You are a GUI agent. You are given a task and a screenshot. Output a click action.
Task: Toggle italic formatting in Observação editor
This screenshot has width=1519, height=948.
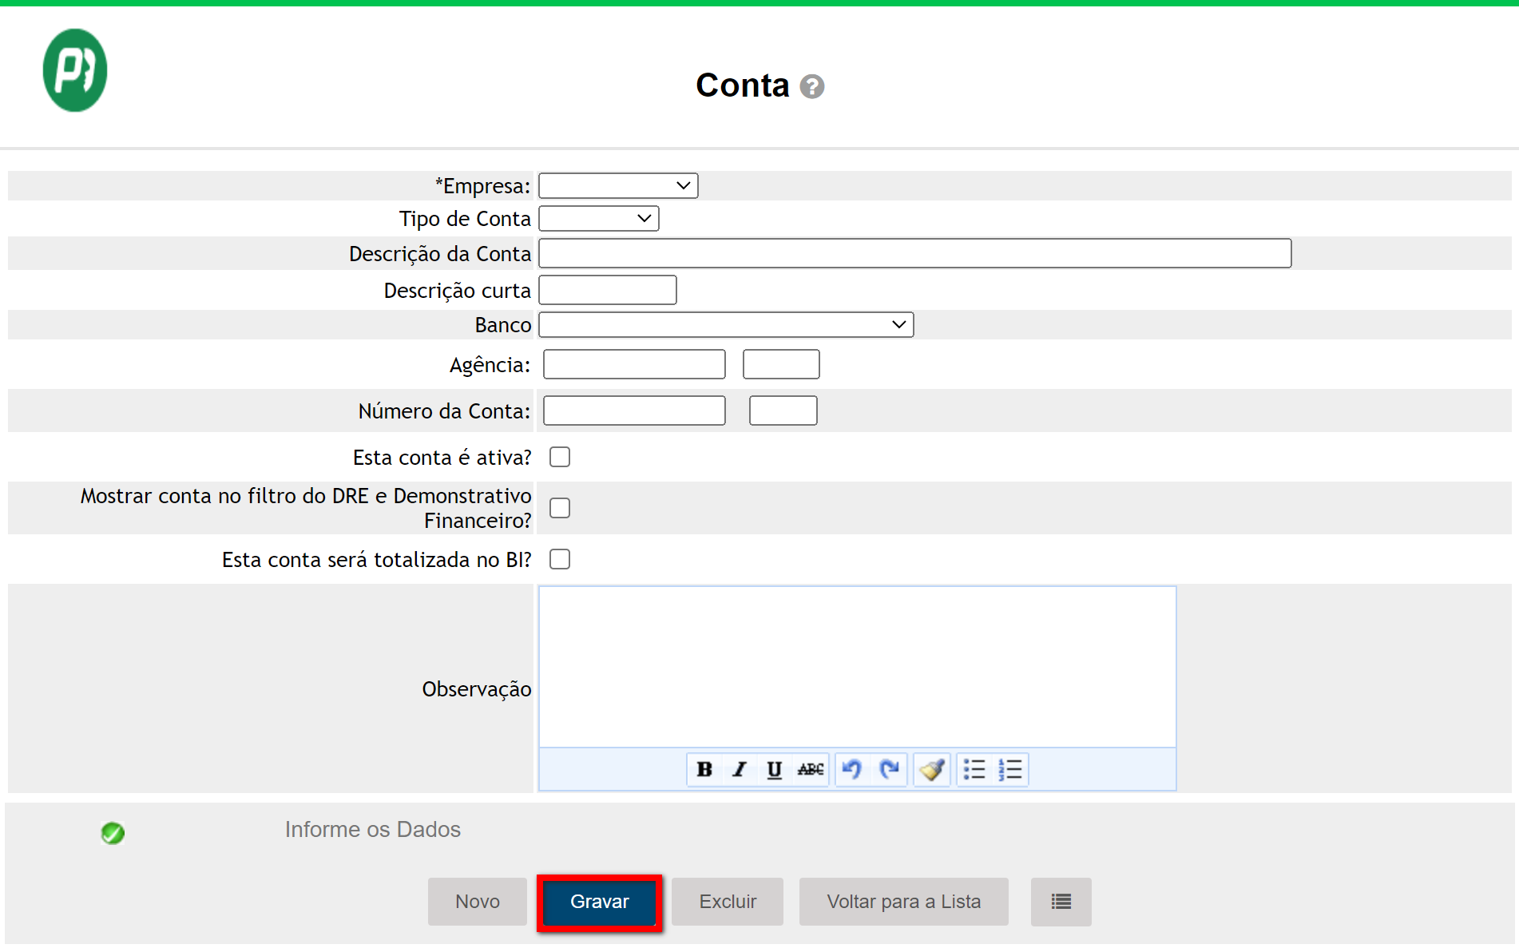point(740,769)
